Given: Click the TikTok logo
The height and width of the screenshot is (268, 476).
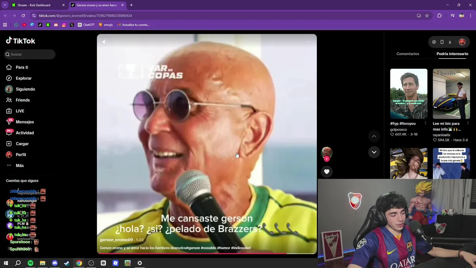Looking at the screenshot, I should [x=20, y=41].
